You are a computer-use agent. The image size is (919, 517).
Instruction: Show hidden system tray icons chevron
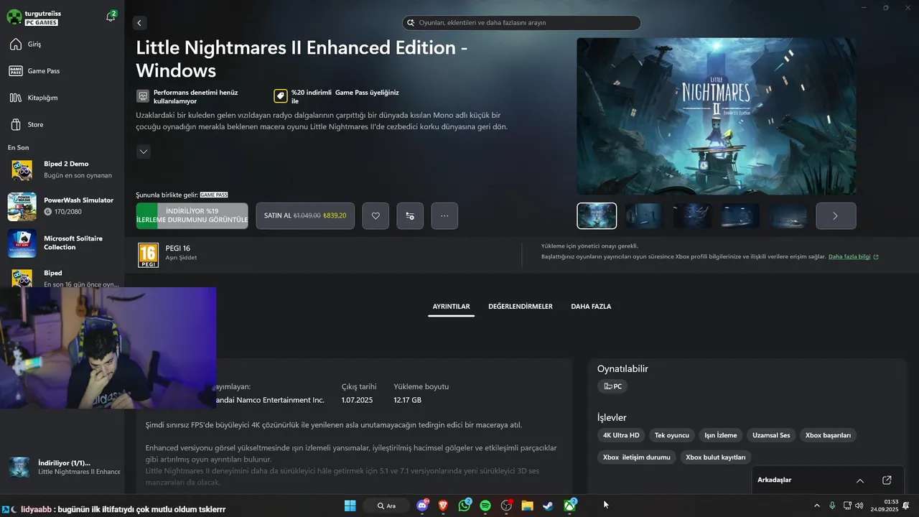[816, 506]
